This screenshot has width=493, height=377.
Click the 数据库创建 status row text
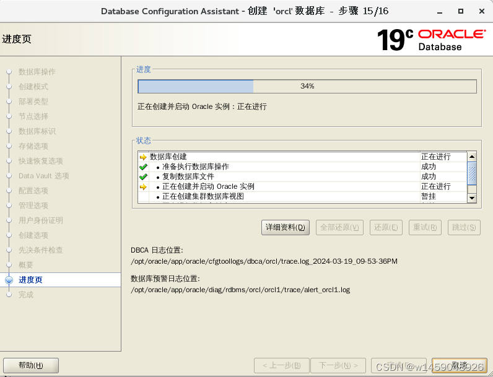[x=168, y=157]
